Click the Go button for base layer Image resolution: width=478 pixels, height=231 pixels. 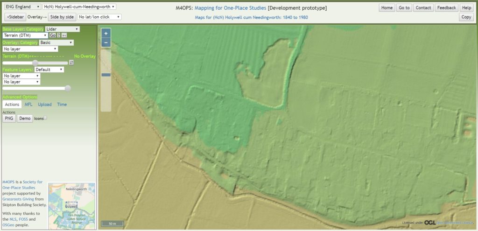tap(53, 35)
